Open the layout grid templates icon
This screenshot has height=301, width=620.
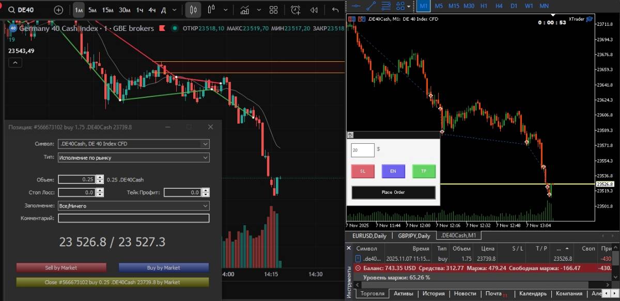tap(273, 10)
